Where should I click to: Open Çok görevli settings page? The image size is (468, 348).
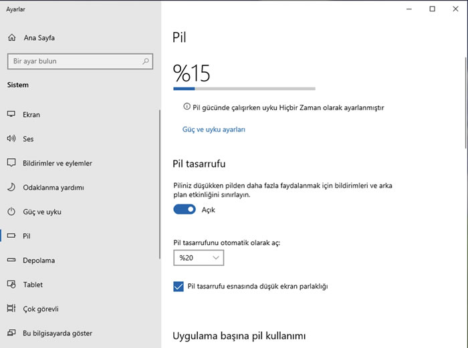41,309
